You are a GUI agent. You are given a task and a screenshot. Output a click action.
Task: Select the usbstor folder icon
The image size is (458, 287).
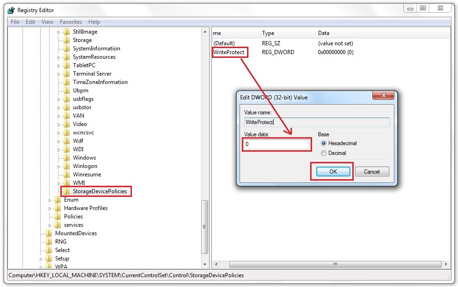click(x=66, y=107)
